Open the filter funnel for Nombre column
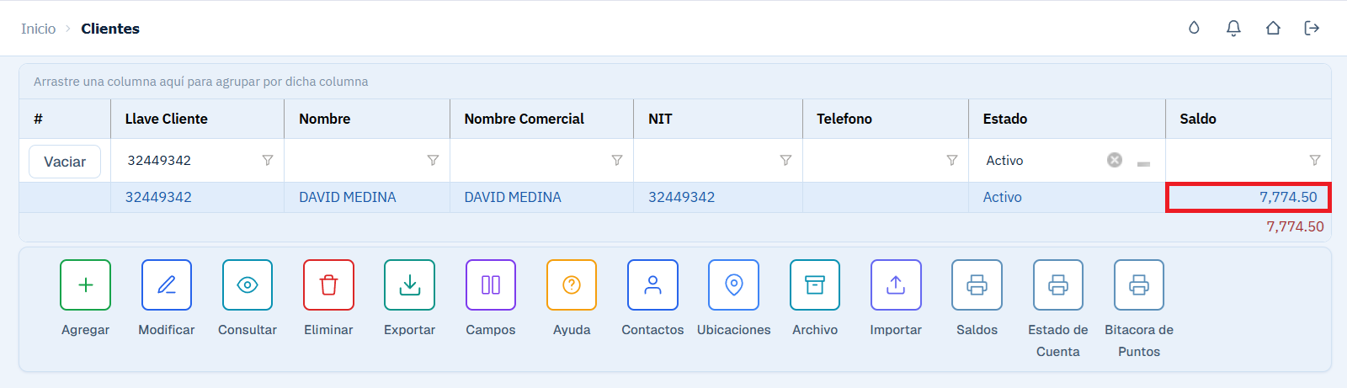This screenshot has width=1347, height=388. coord(433,160)
